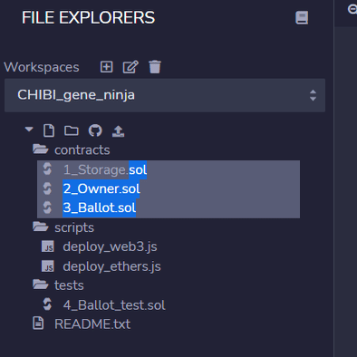
Task: Click the document icon beside README.txt
Action: coord(38,323)
